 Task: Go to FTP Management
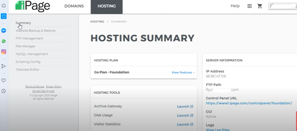pyautogui.click(x=29, y=38)
